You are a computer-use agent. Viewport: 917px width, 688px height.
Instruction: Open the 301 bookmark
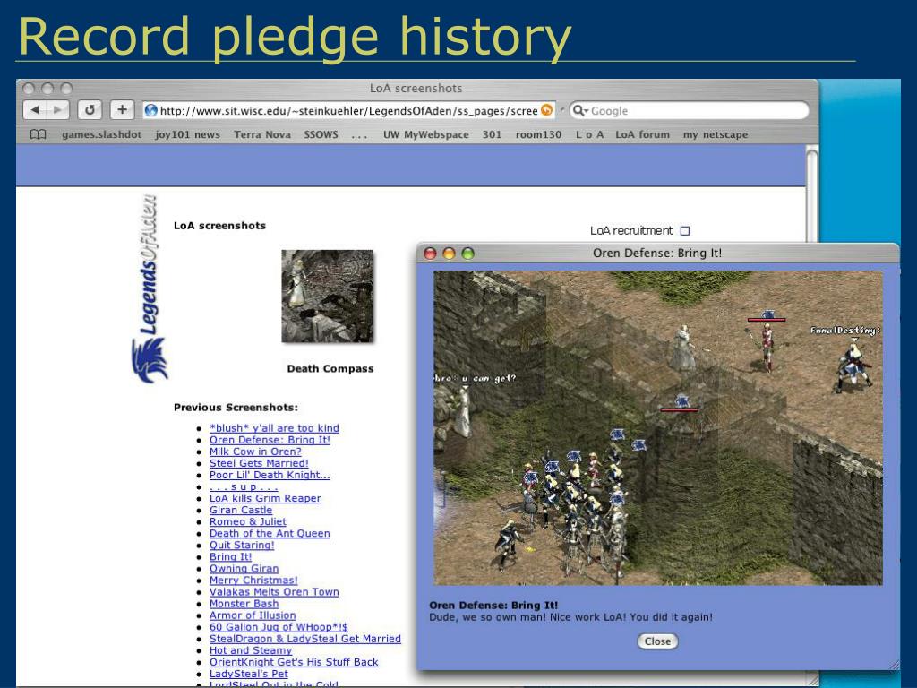pyautogui.click(x=492, y=134)
